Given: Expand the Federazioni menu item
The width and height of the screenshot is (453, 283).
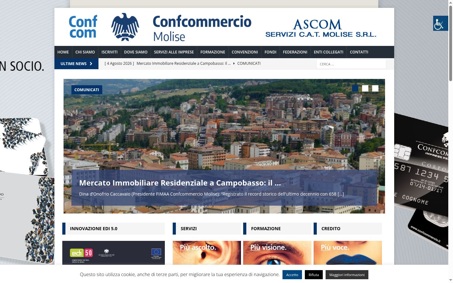Looking at the screenshot, I should click(x=295, y=52).
